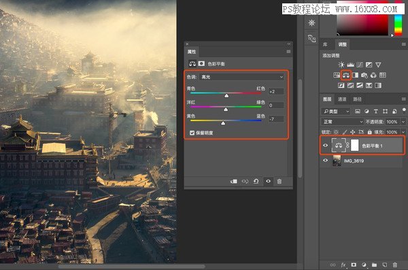View previous state in Properties panel
This screenshot has height=270, width=408.
click(245, 181)
